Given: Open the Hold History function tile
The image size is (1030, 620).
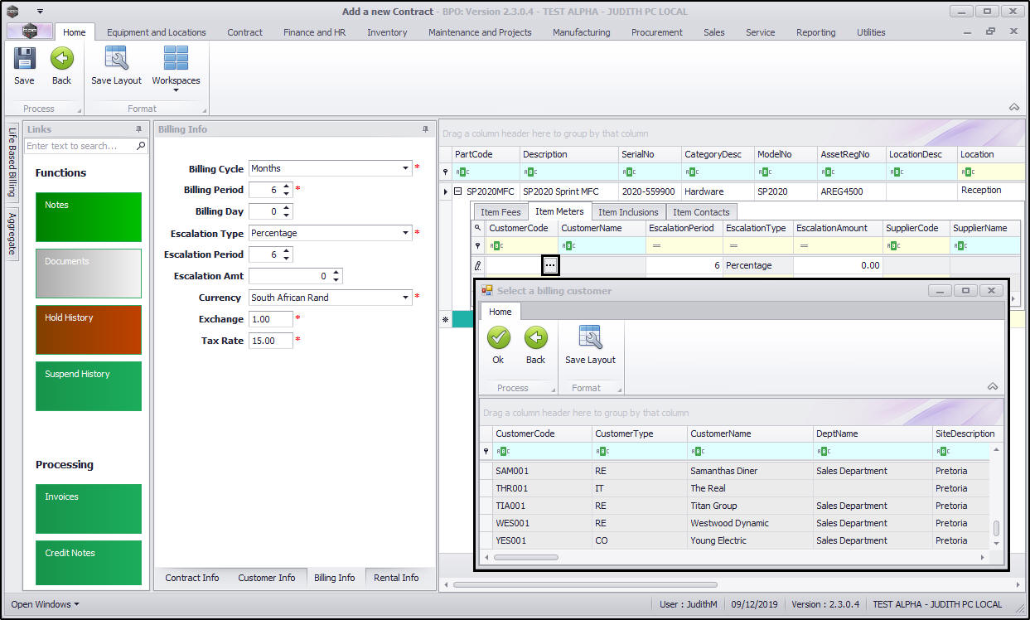Looking at the screenshot, I should coord(89,329).
